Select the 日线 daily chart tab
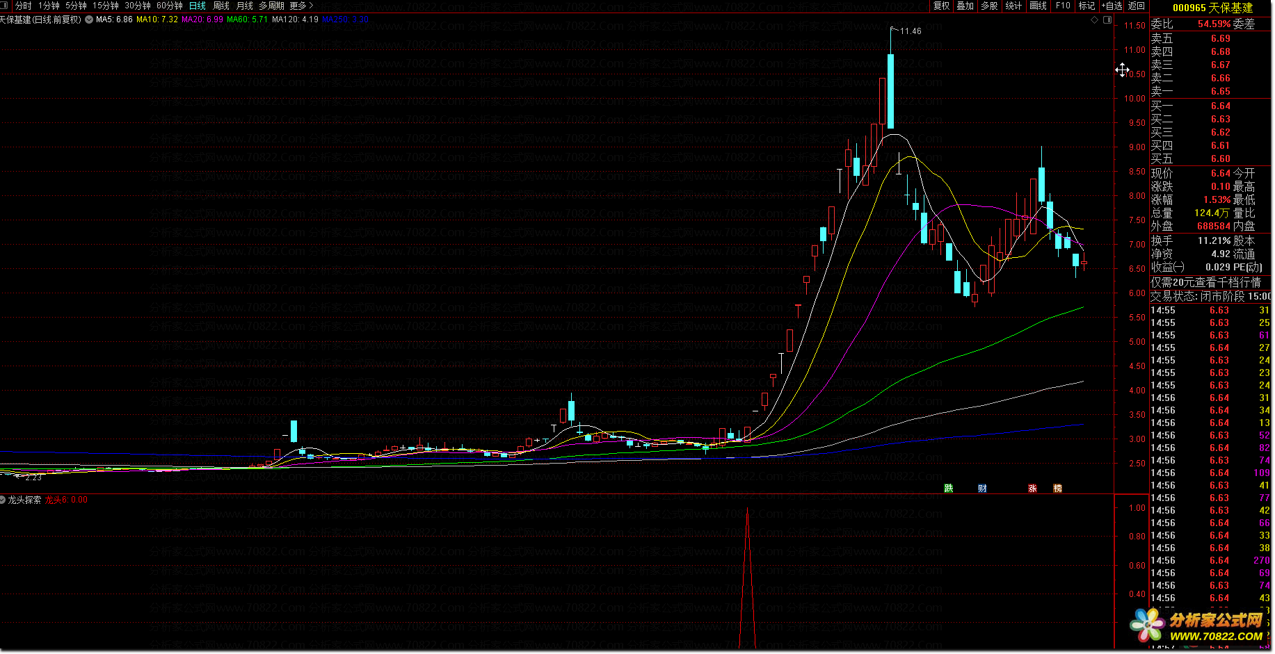Image resolution: width=1275 pixels, height=654 pixels. tap(198, 6)
